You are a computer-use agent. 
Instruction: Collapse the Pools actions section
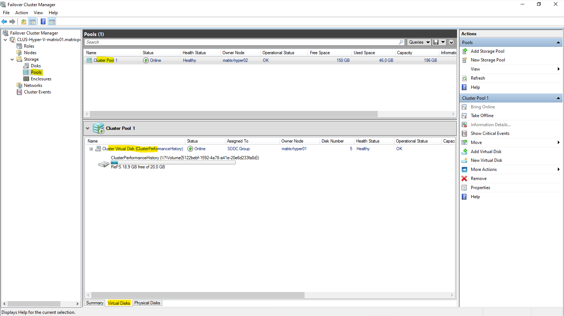coord(558,43)
